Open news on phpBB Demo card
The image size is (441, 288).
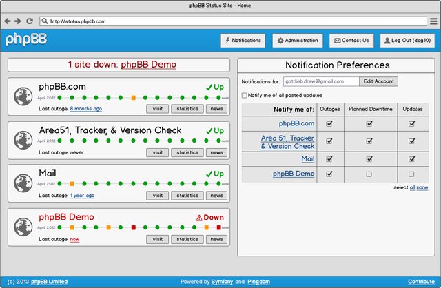[x=216, y=239]
